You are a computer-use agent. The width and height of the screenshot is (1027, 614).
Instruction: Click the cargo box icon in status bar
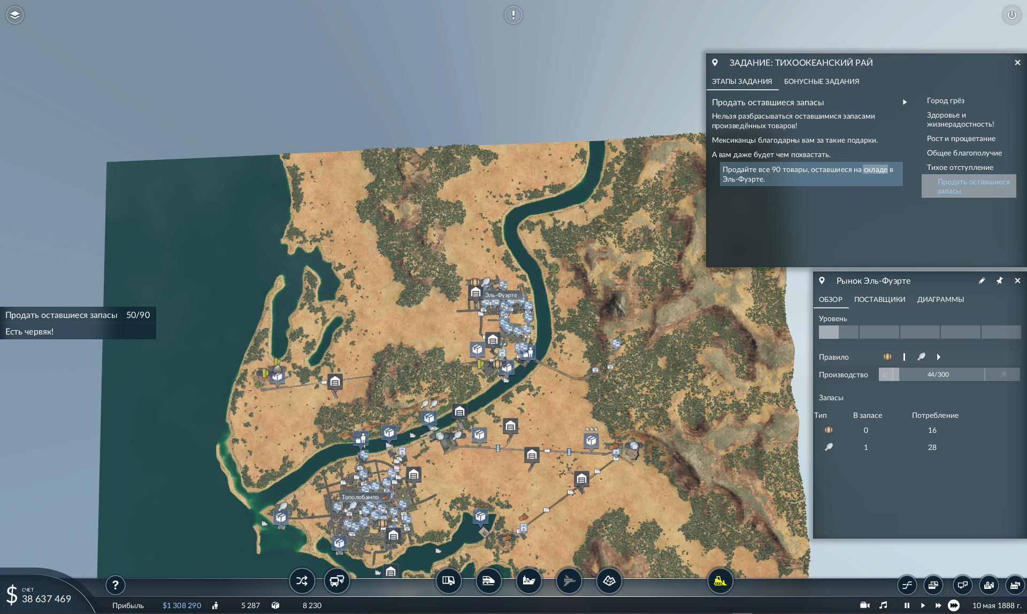275,605
